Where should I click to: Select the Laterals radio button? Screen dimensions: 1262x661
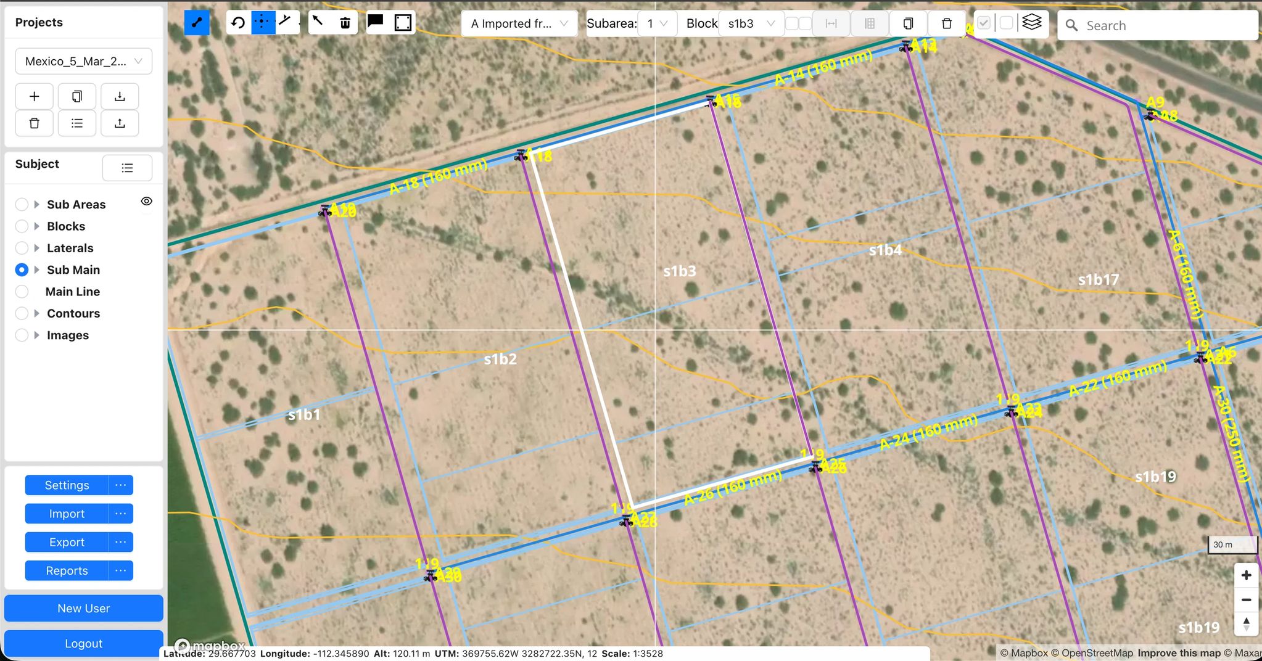point(22,248)
